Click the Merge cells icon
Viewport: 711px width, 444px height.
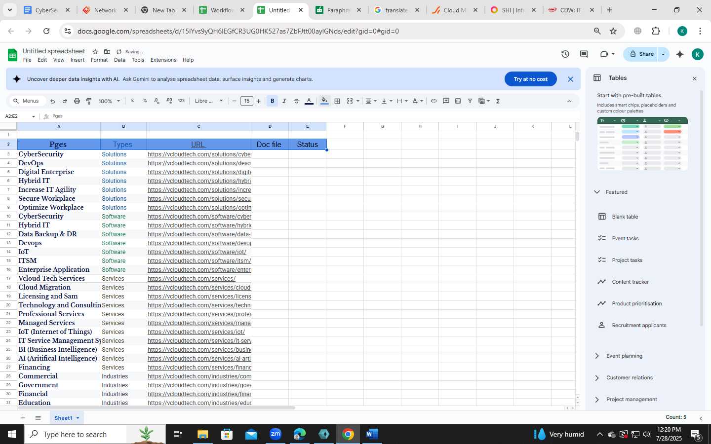pyautogui.click(x=350, y=101)
